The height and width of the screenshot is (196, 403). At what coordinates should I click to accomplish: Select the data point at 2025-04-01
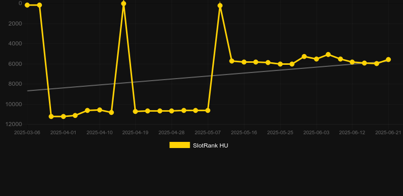tap(63, 116)
